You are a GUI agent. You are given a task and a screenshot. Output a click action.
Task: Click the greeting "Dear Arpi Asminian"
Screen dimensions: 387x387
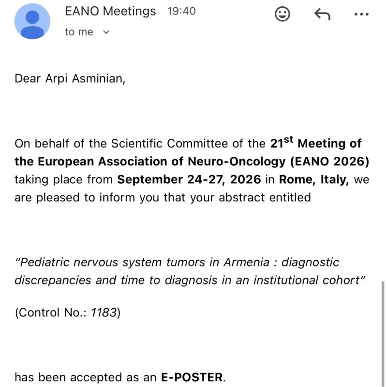70,79
